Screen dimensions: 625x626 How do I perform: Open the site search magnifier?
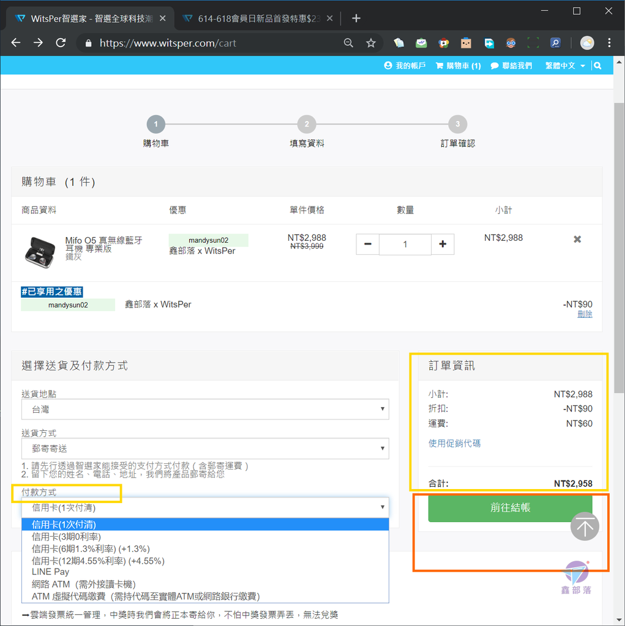(597, 65)
